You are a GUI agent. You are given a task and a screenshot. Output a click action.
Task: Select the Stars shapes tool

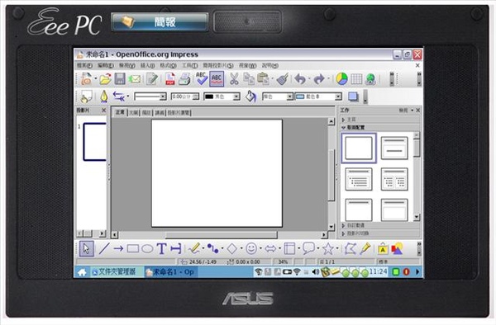pos(328,248)
